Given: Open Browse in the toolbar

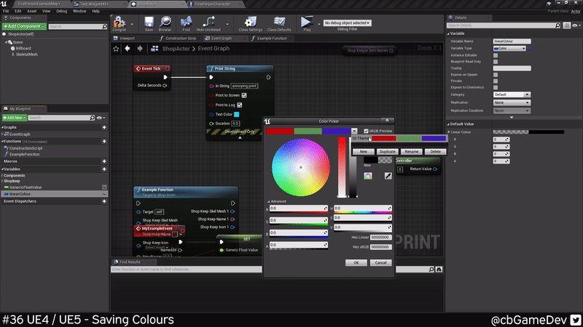Looking at the screenshot, I should click(166, 23).
